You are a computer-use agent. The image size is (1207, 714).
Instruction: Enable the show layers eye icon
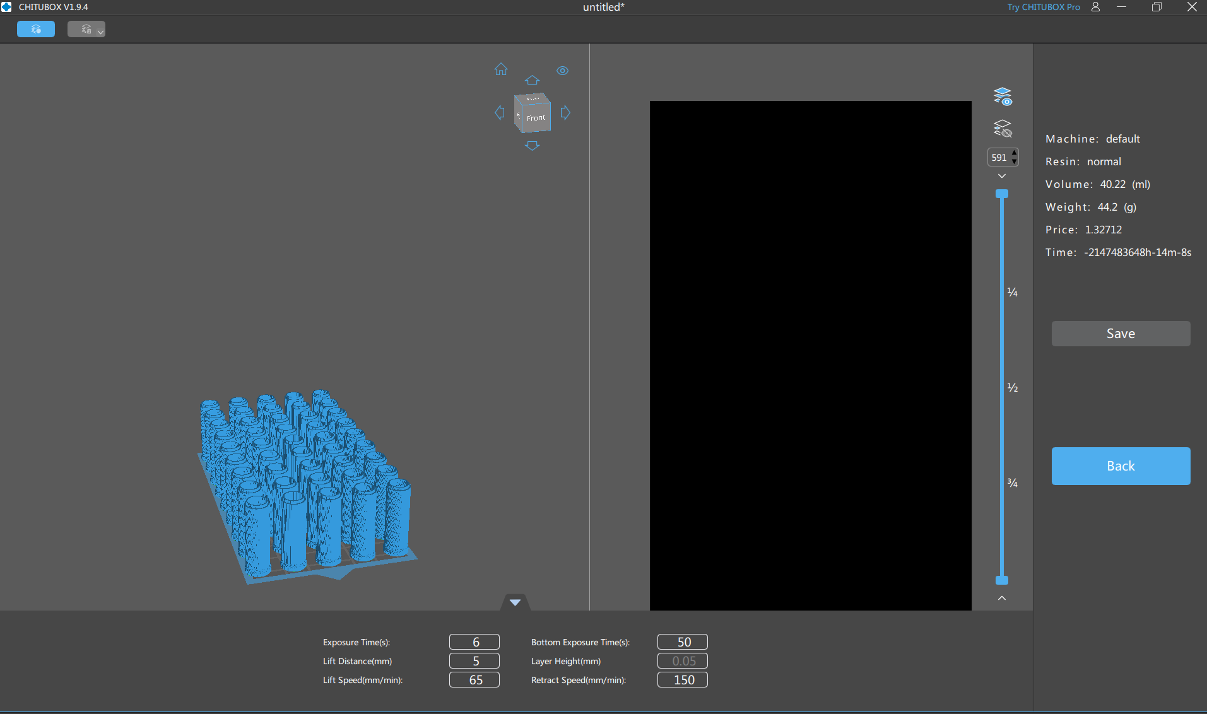click(x=1002, y=97)
